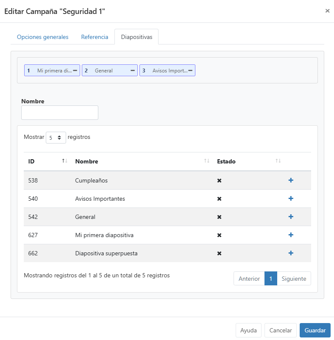Add Mi primera diapositiva with plus icon
The width and height of the screenshot is (334, 340).
click(x=291, y=235)
